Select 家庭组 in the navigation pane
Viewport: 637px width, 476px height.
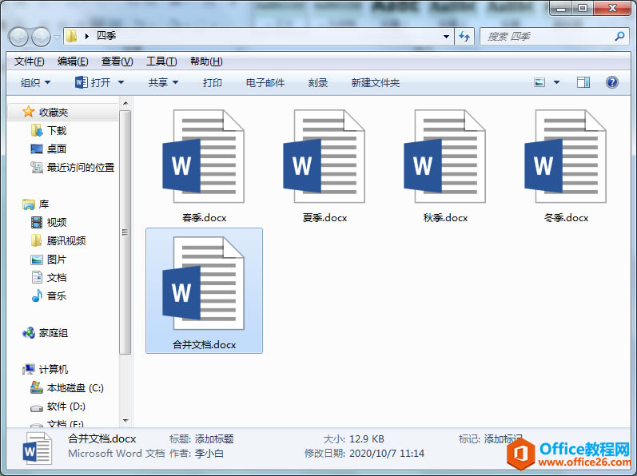coord(54,333)
